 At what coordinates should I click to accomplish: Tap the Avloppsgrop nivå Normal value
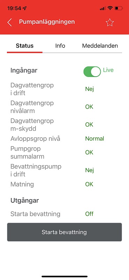pos(95,139)
